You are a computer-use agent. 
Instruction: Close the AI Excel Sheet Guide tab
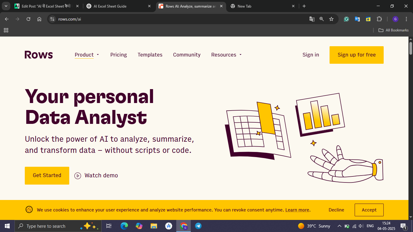[x=149, y=6]
